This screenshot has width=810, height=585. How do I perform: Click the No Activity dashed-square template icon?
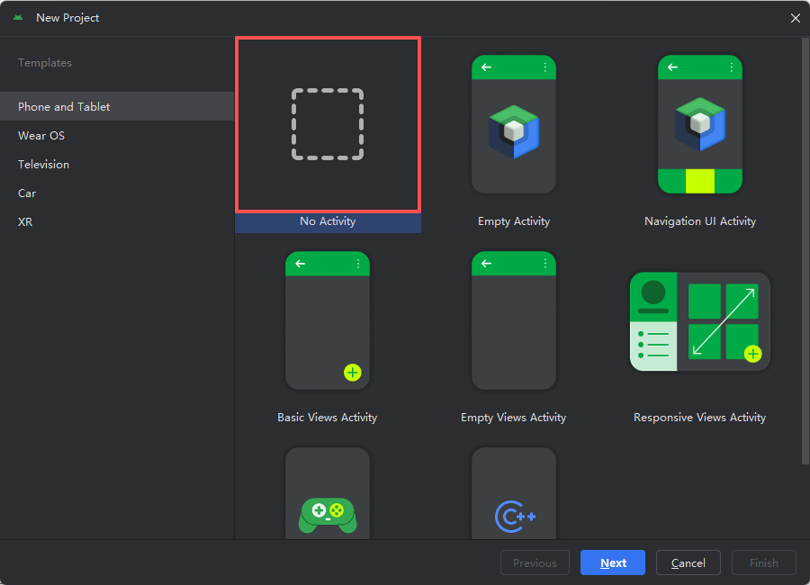click(x=327, y=124)
